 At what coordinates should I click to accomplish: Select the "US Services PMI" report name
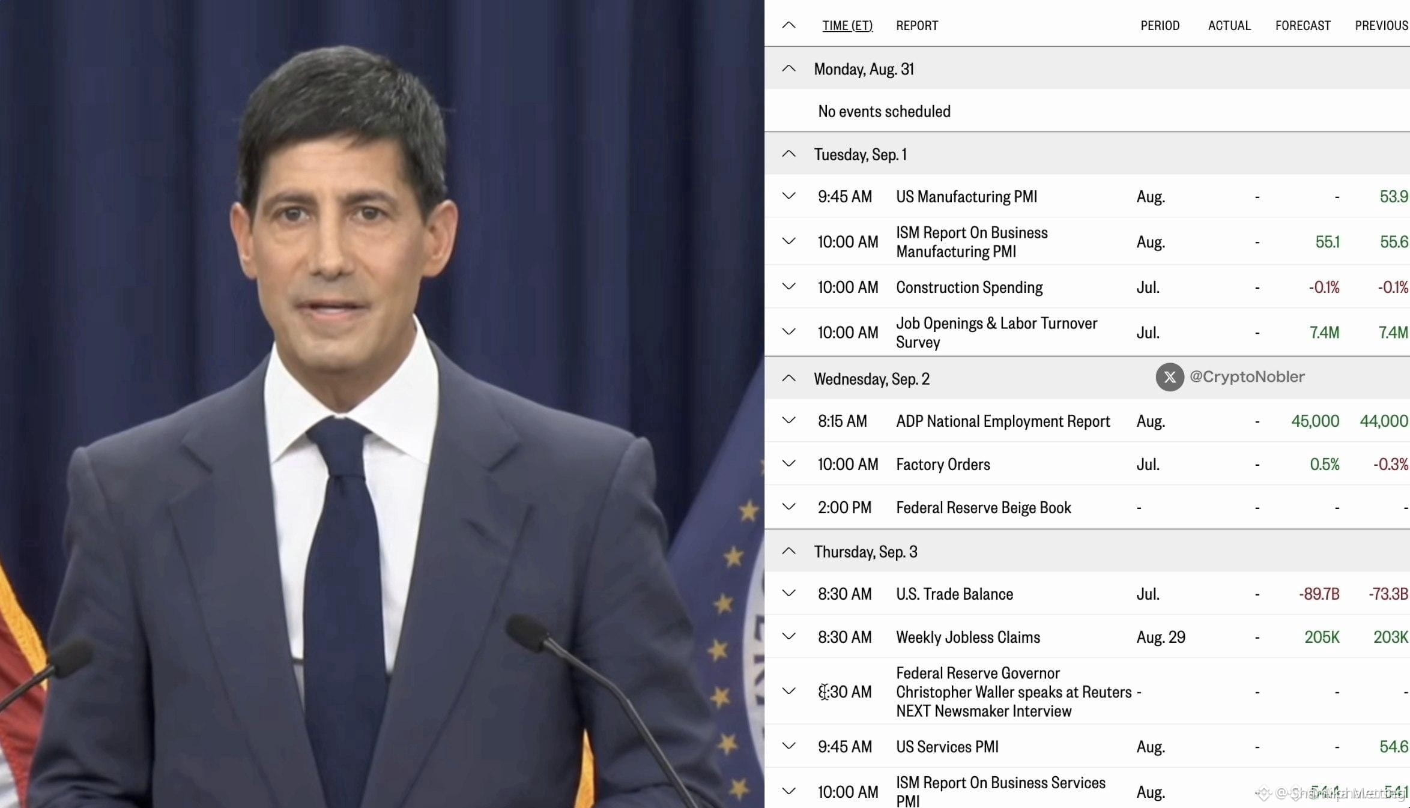pyautogui.click(x=947, y=747)
